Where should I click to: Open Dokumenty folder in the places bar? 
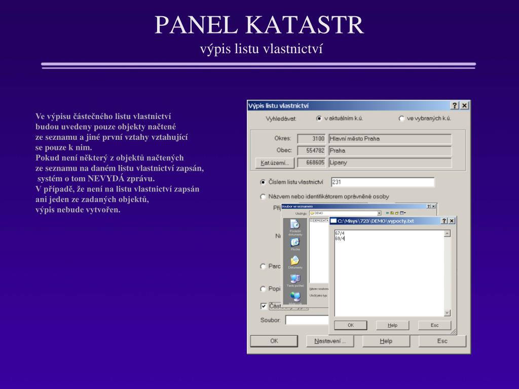pos(295,262)
